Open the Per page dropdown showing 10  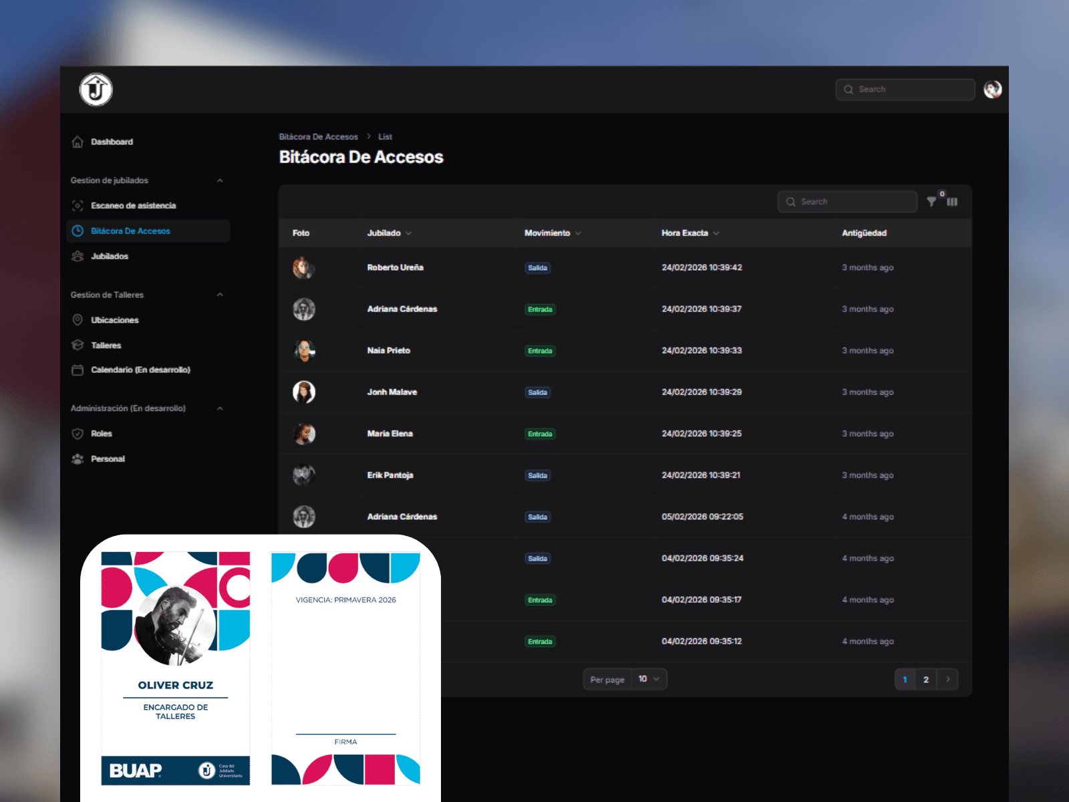pos(649,679)
